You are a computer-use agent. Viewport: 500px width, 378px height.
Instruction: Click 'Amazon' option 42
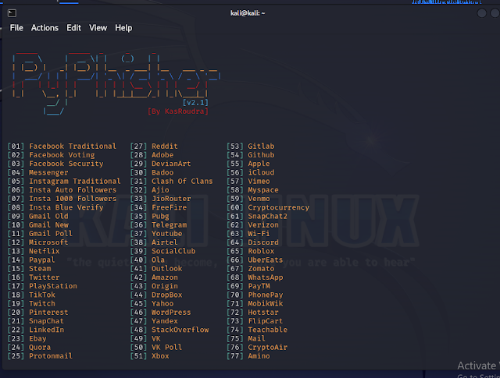click(165, 277)
